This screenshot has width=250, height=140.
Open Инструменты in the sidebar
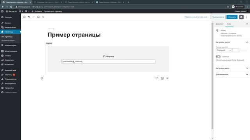pos(10,84)
